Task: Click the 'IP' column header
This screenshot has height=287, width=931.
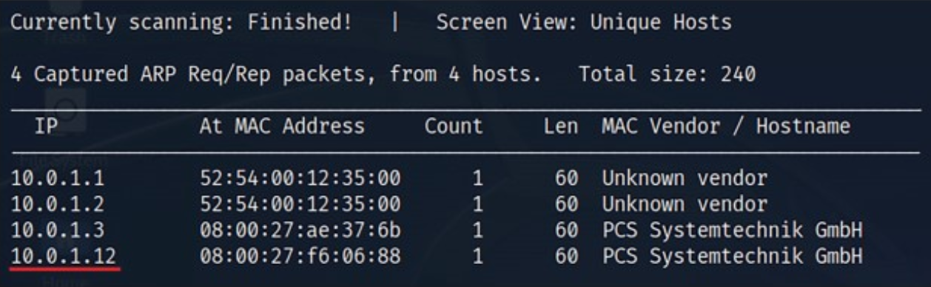Action: point(47,126)
